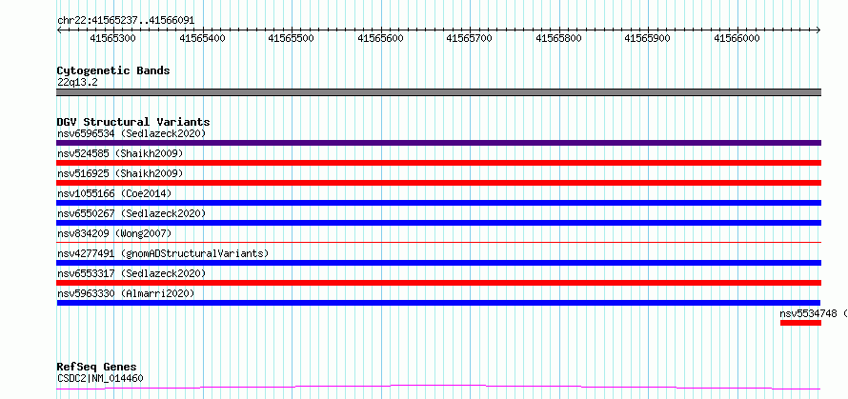
Task: Click the 41565600 ruler position
Action: [x=381, y=38]
